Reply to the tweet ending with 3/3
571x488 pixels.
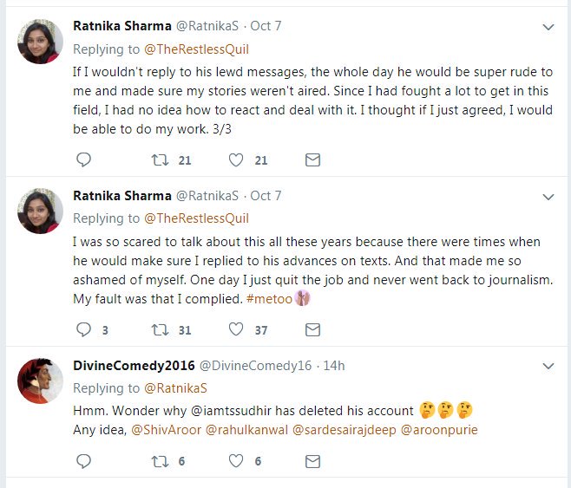(83, 159)
